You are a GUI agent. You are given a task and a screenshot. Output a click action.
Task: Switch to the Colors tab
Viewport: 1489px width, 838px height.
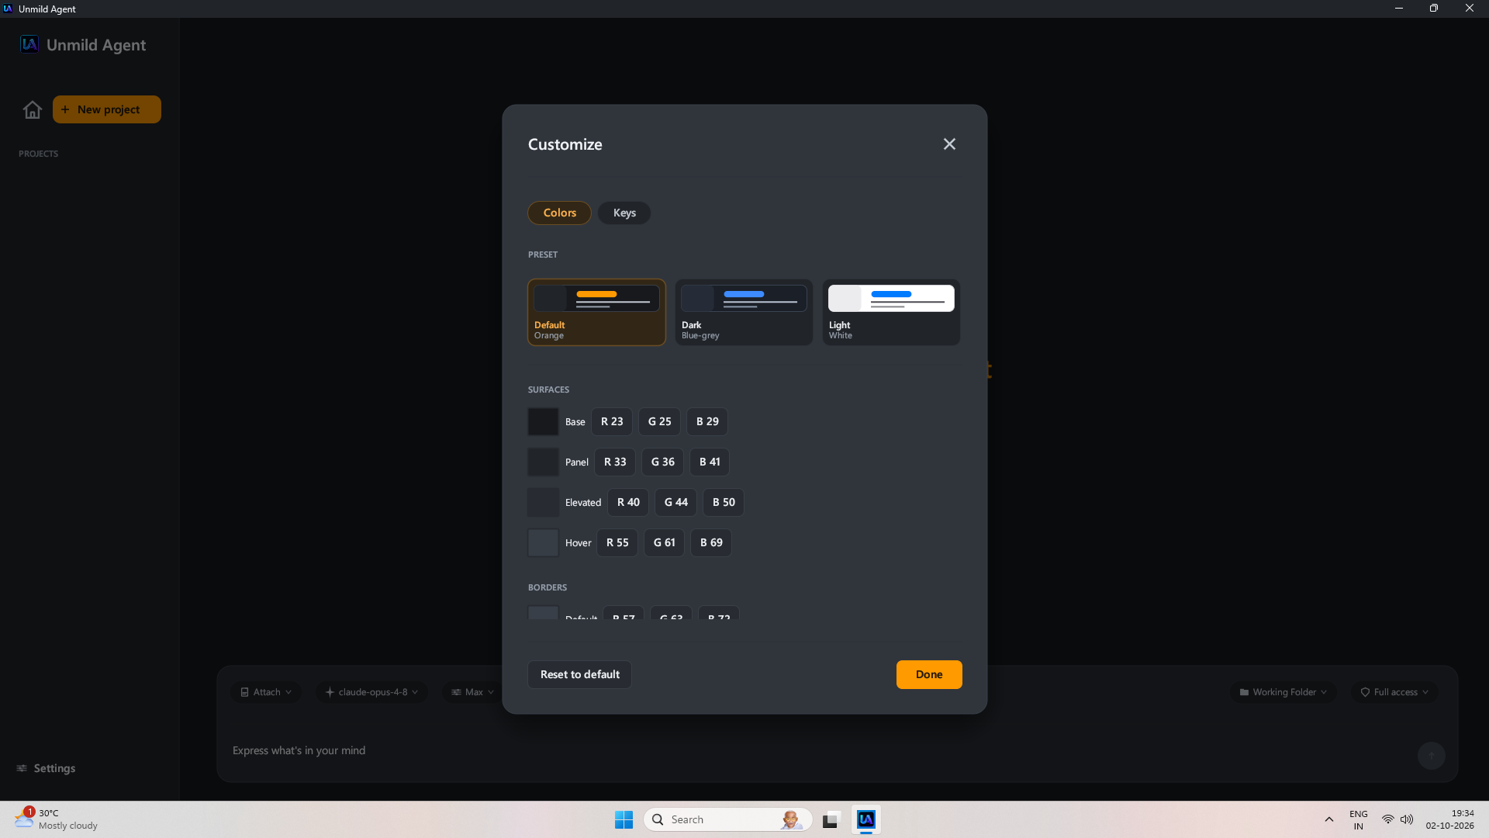coord(559,213)
